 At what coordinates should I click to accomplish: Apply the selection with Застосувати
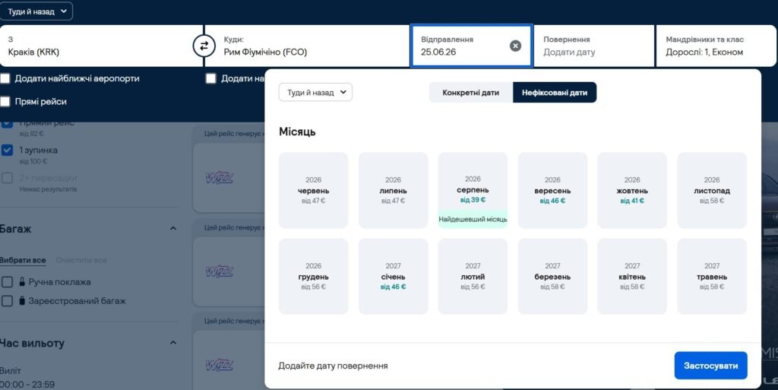tap(710, 366)
